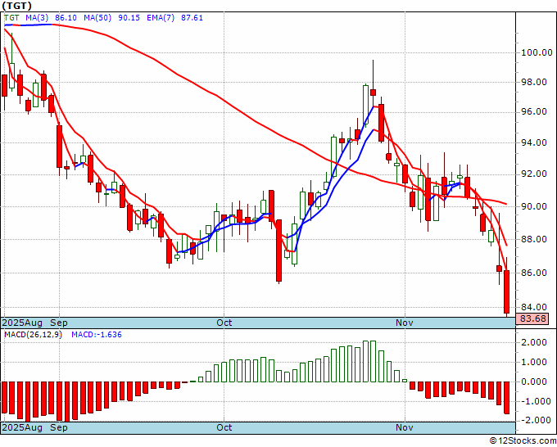This screenshot has height=447, width=557.
Task: Click 2025Aug on MACD date axis
Action: (x=22, y=427)
